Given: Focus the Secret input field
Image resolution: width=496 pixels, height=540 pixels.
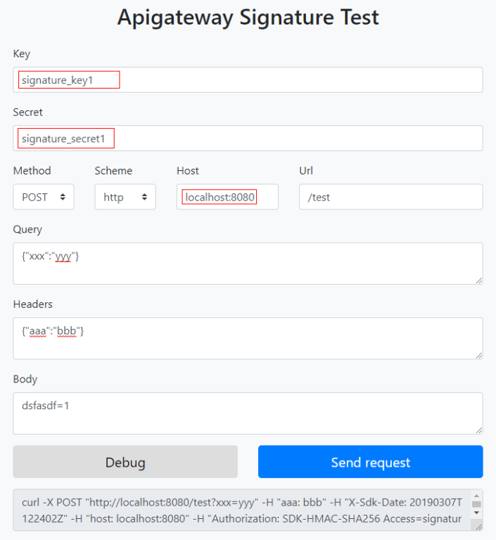Looking at the screenshot, I should 248,138.
